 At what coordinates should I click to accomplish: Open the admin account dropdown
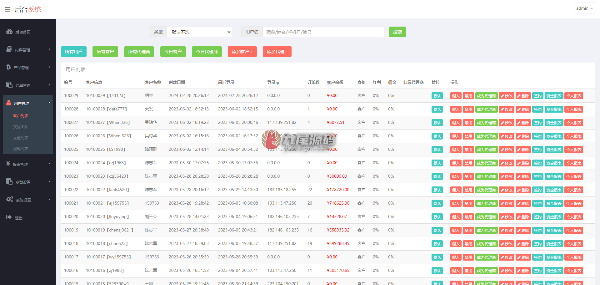pos(584,8)
